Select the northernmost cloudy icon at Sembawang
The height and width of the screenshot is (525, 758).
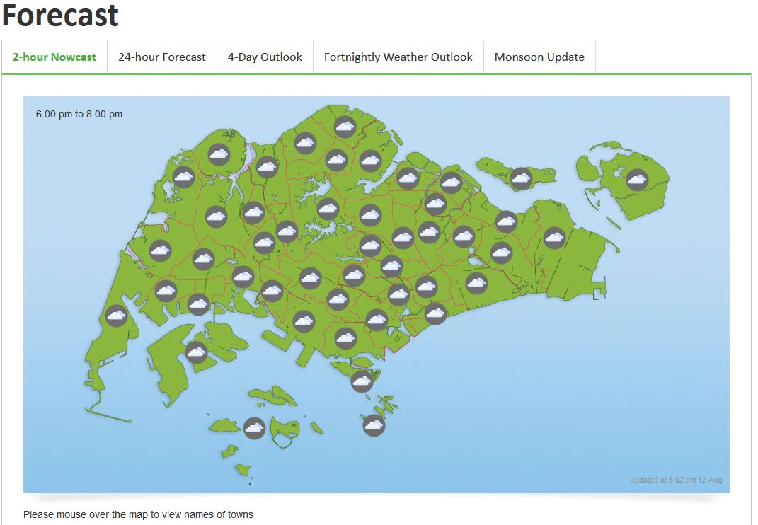345,127
